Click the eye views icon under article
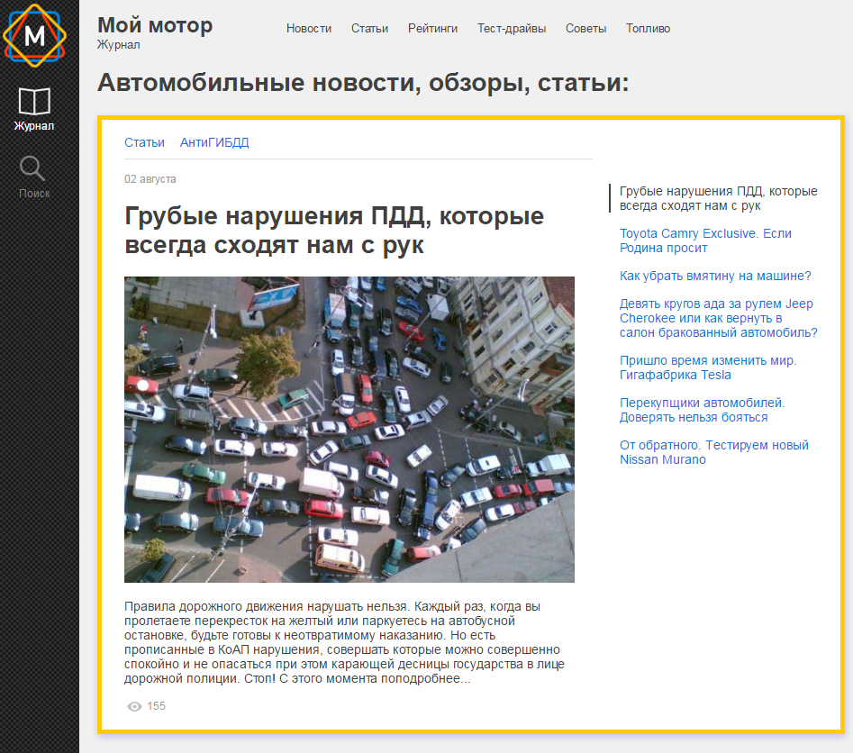The height and width of the screenshot is (753, 853). pyautogui.click(x=135, y=706)
